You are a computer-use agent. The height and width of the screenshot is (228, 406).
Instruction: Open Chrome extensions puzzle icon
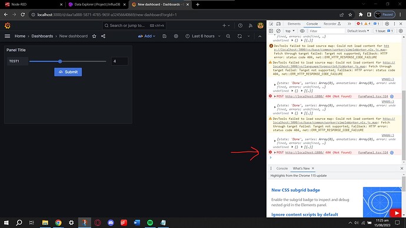[x=361, y=15]
